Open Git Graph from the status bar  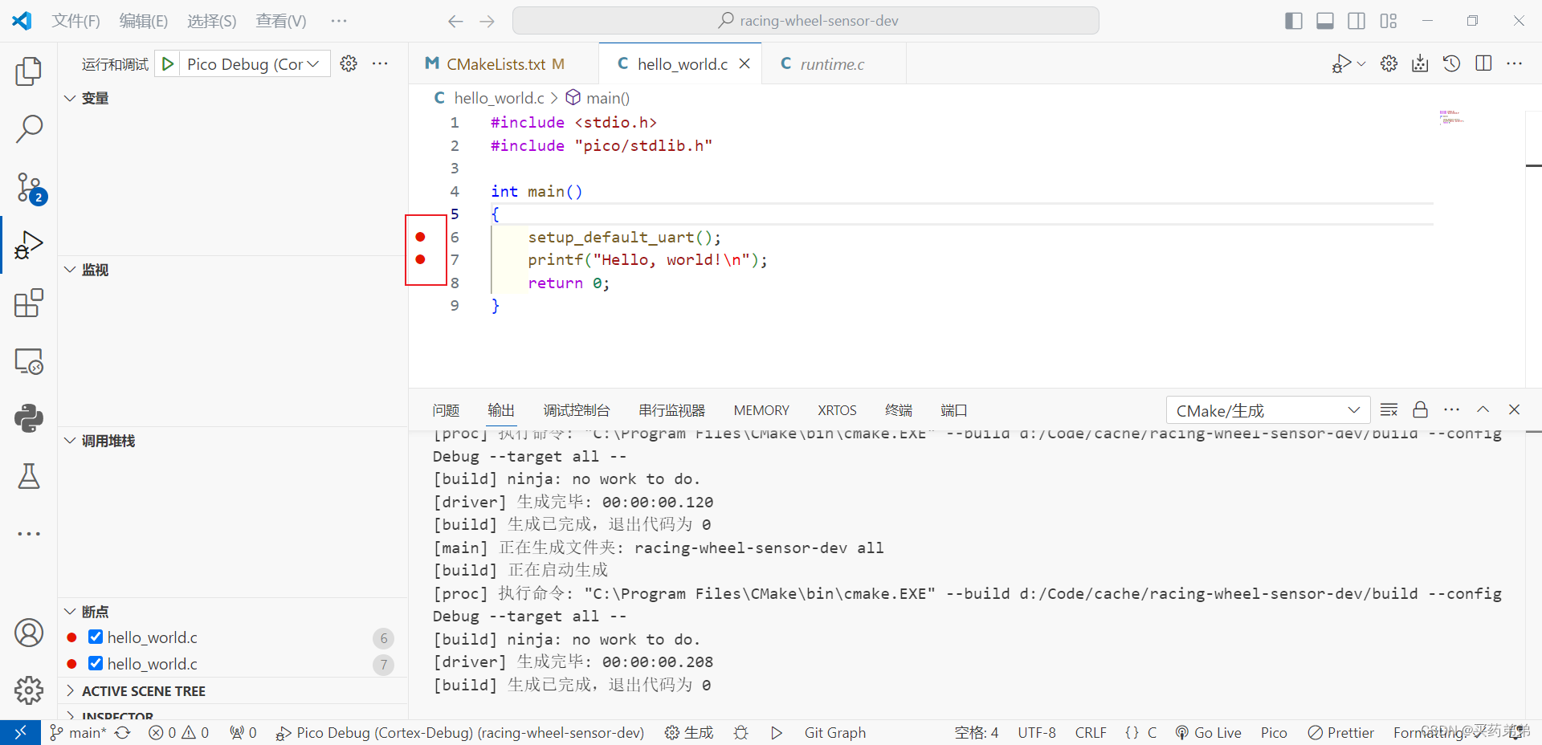click(834, 732)
